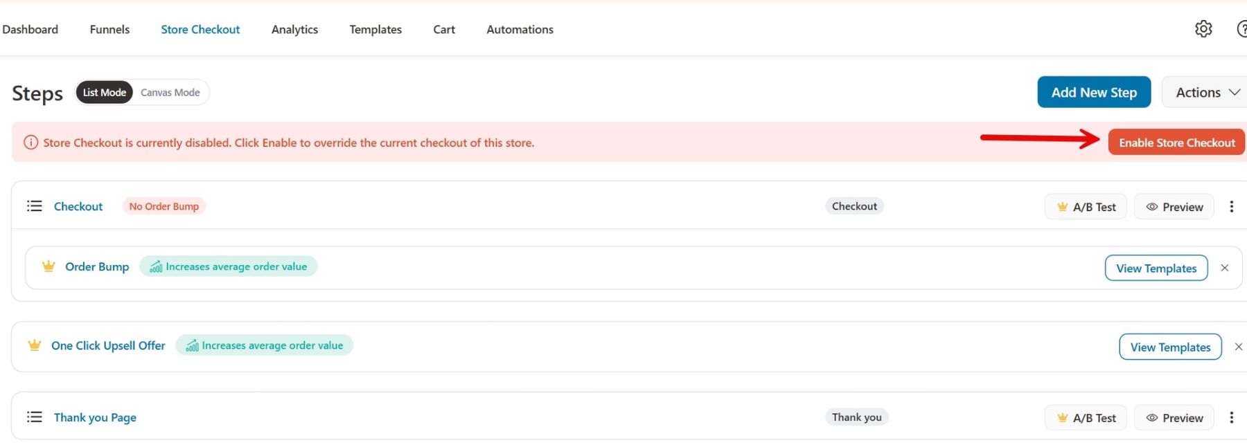Go to the Dashboard tab

tap(30, 29)
